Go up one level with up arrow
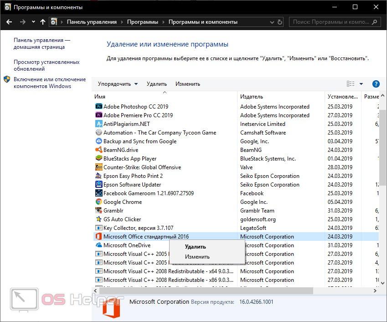The height and width of the screenshot is (322, 387). pos(43,22)
